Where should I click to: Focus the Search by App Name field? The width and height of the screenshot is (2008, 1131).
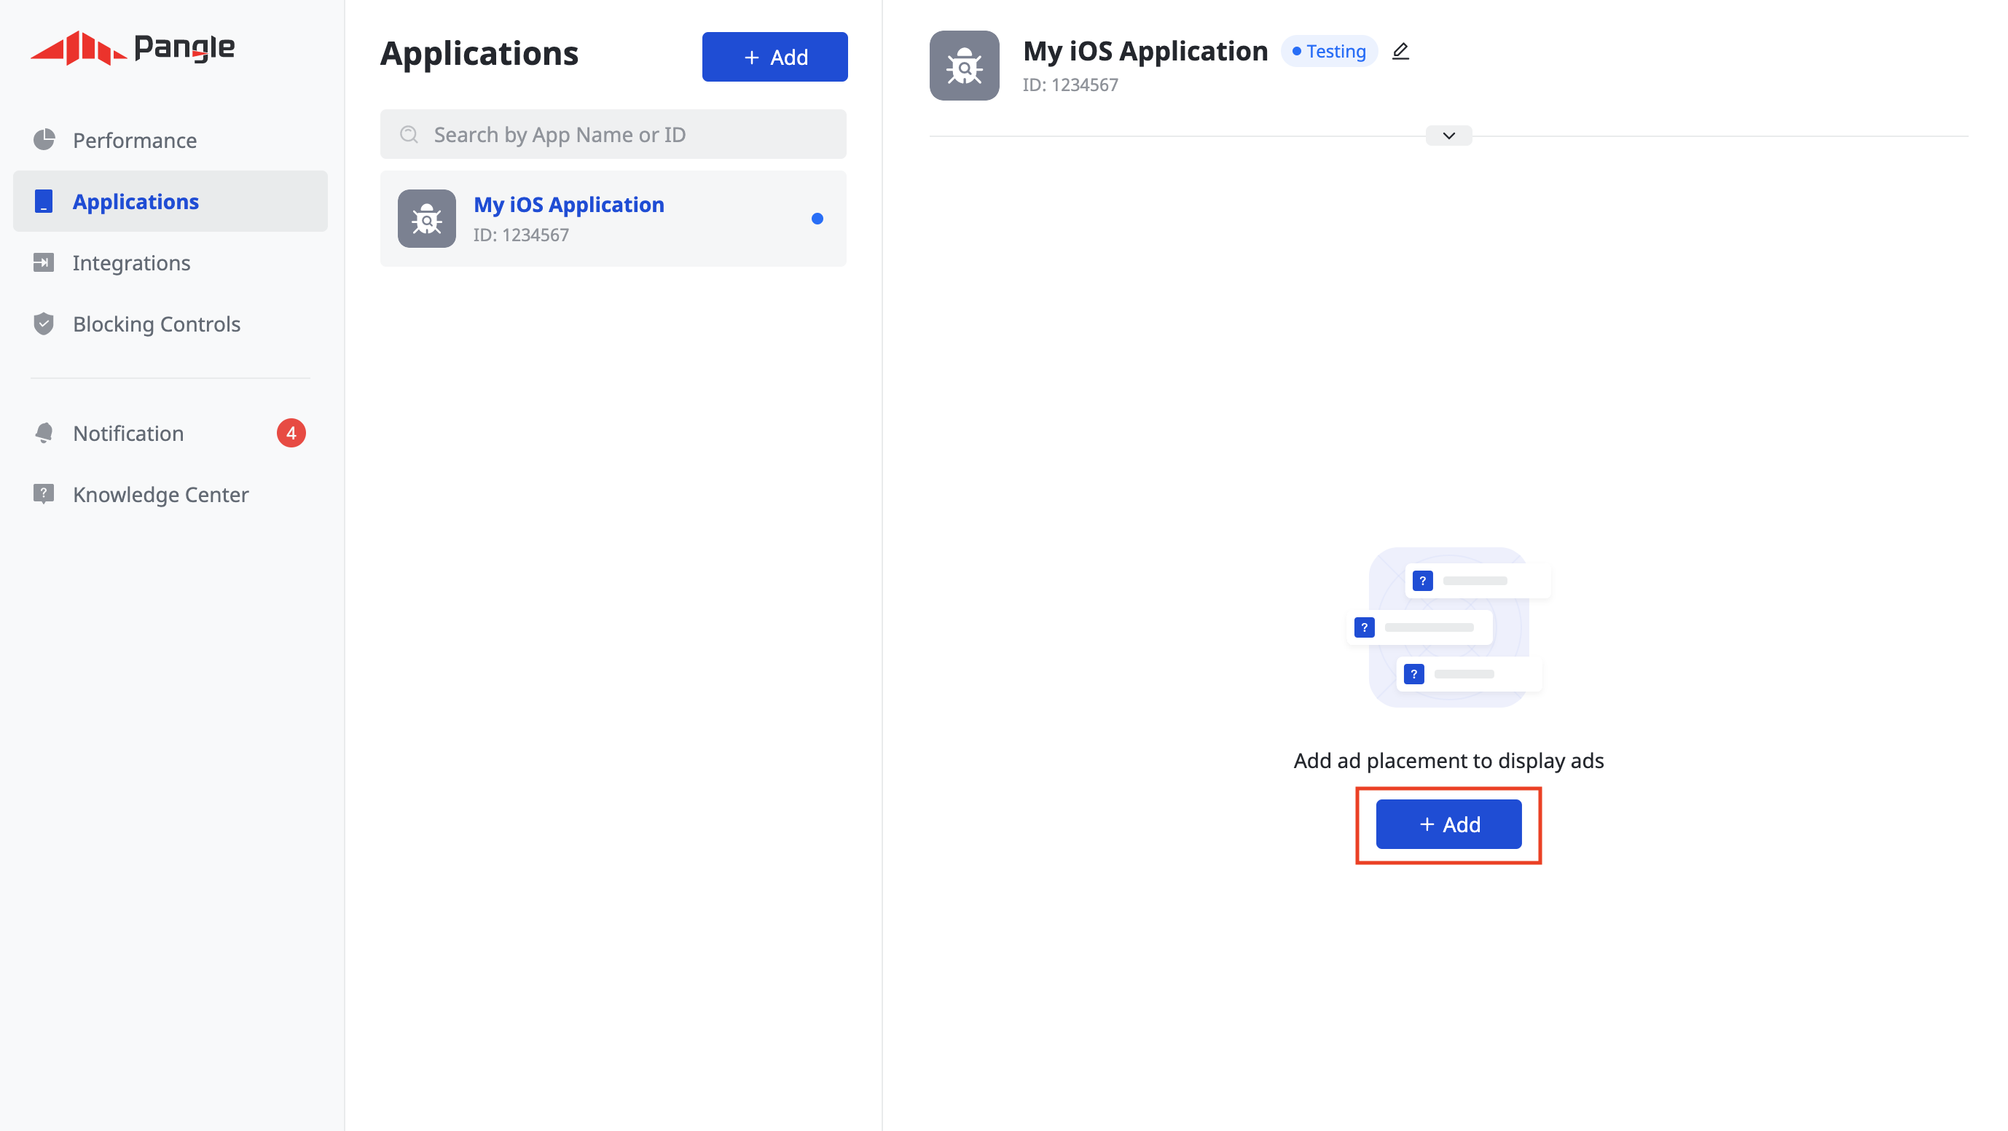coord(613,135)
